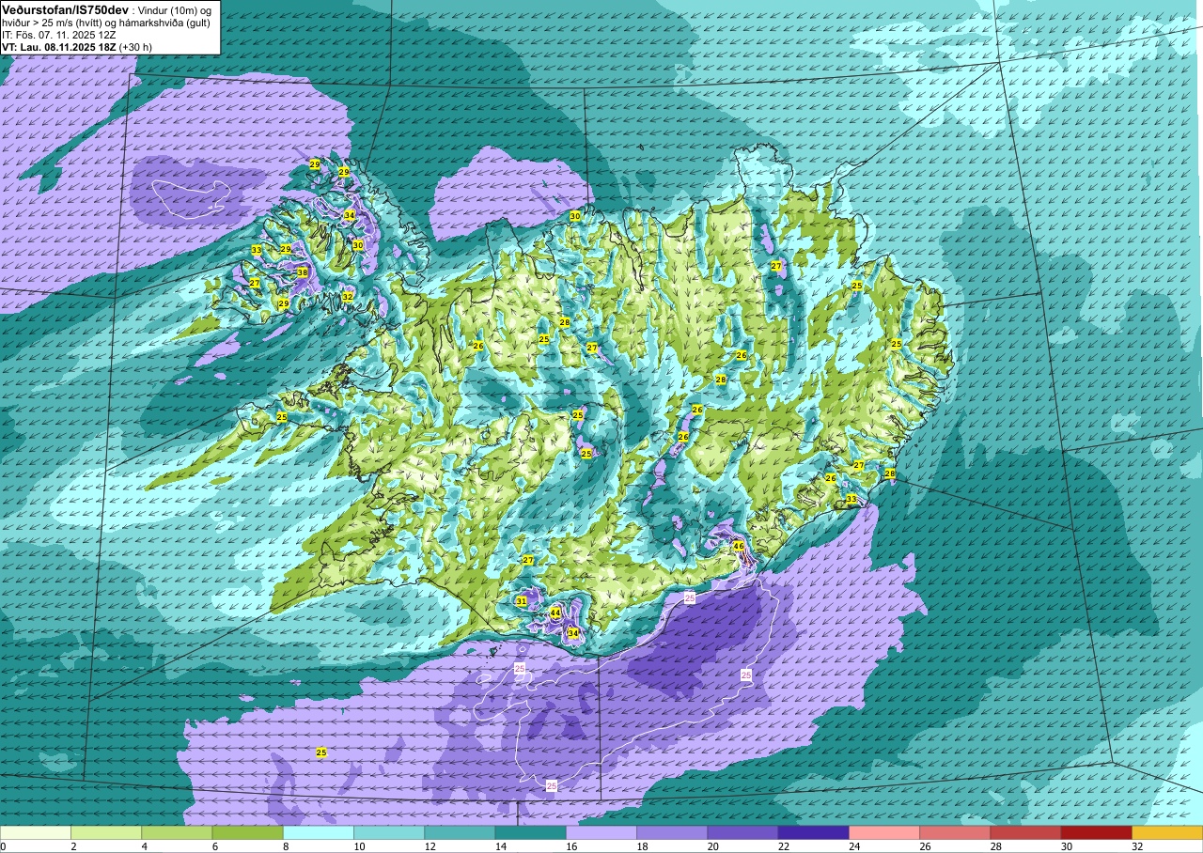Click the violet swatch between 20 and 22
Screen dimensions: 1203x853
742,832
